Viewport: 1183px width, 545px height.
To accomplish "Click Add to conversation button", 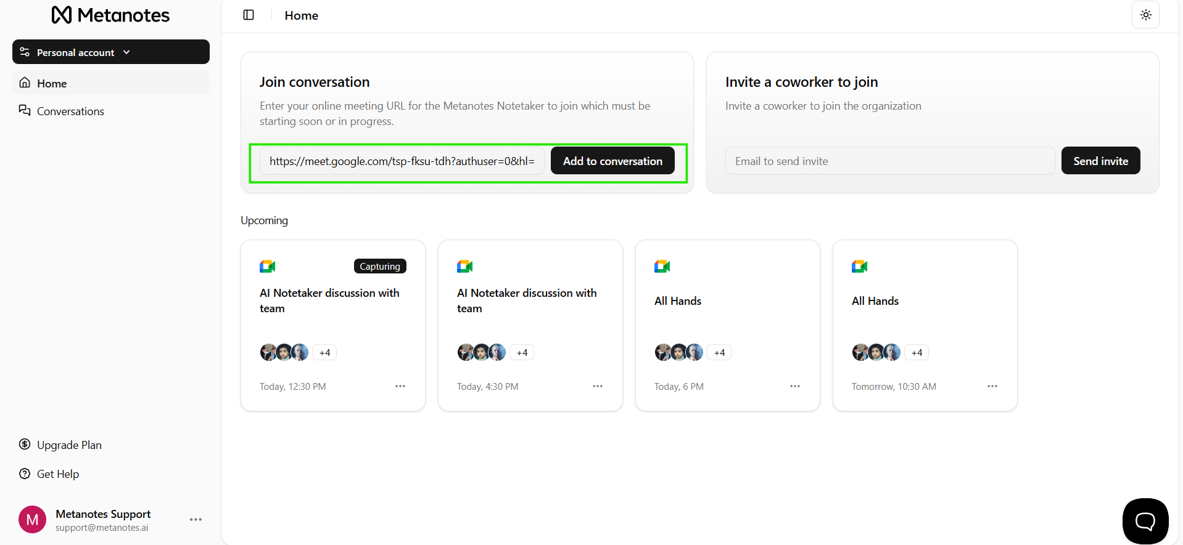I will (x=612, y=161).
